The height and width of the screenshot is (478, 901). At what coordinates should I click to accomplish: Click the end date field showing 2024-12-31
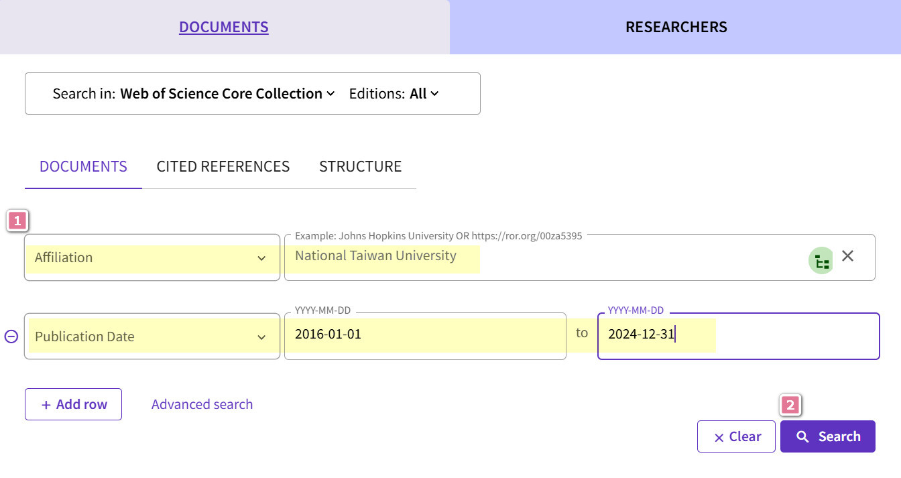[x=738, y=336]
